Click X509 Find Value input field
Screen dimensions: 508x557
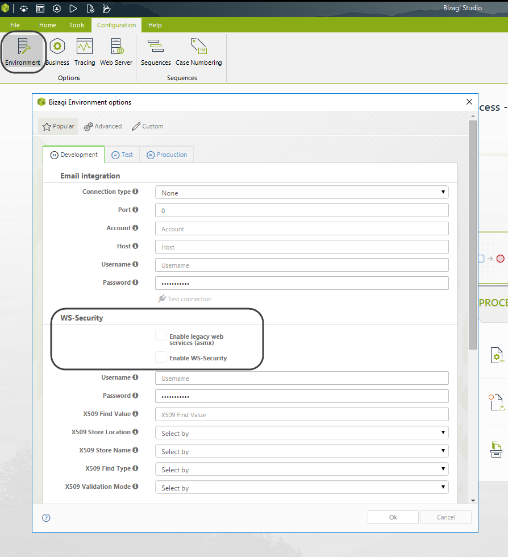pos(302,414)
